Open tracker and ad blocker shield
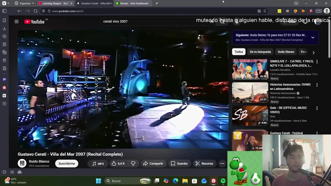This screenshot has height=186, width=331. pyautogui.click(x=43, y=11)
